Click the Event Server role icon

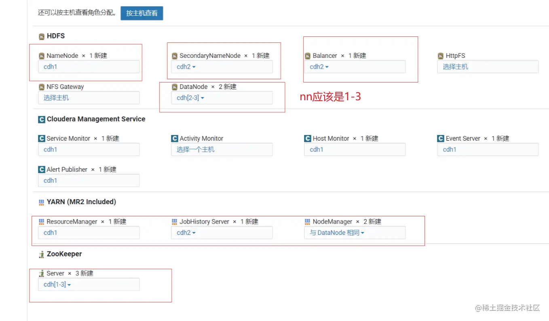pyautogui.click(x=440, y=139)
